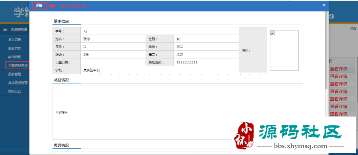The image size is (358, 155).
Task: Click the list icon beside 系统管理
Action: (4, 29)
